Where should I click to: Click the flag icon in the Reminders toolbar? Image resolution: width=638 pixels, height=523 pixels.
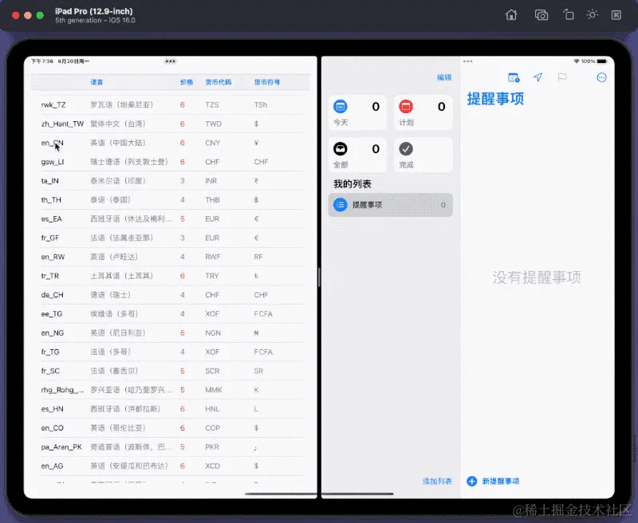pyautogui.click(x=563, y=77)
